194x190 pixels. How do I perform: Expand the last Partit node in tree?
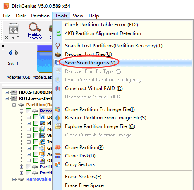[21, 173]
